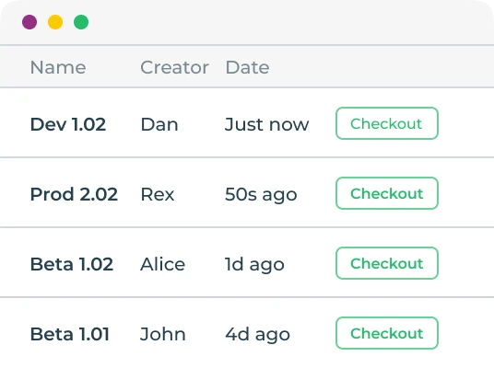Sort by the Name column header
The width and height of the screenshot is (494, 368).
point(58,67)
